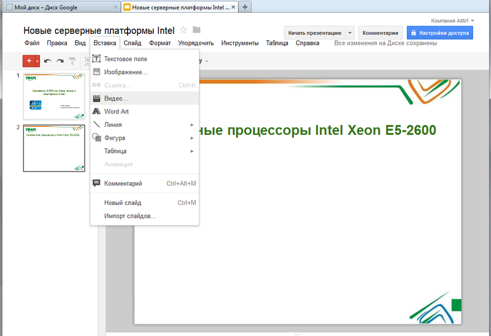This screenshot has height=336, width=491.
Task: Open the Файл menu
Action: [x=32, y=43]
